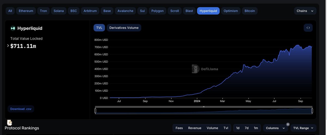Click left handle of chart range slider
The width and height of the screenshot is (327, 135).
[95, 111]
